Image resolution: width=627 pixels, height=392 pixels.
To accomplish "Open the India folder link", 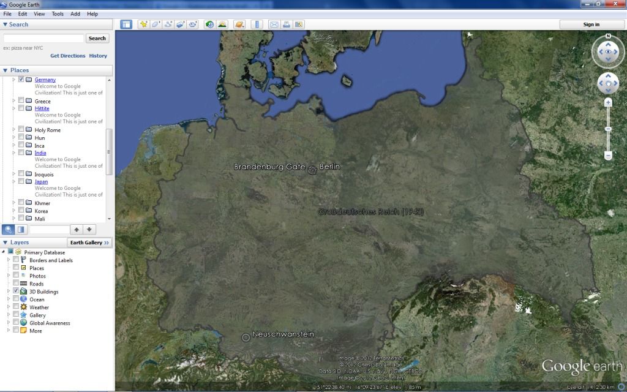I will [40, 153].
